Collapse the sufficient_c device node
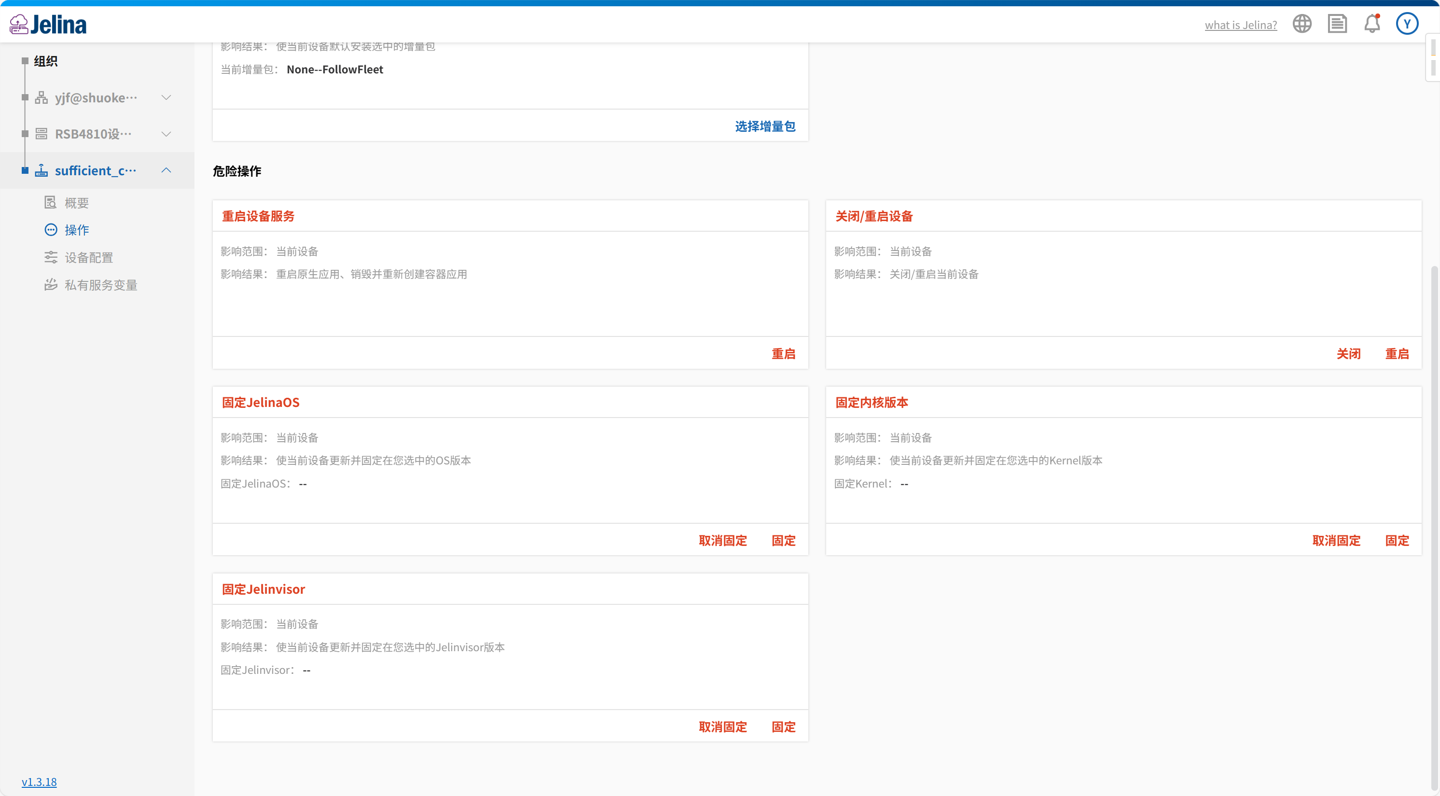1440x796 pixels. (x=166, y=170)
